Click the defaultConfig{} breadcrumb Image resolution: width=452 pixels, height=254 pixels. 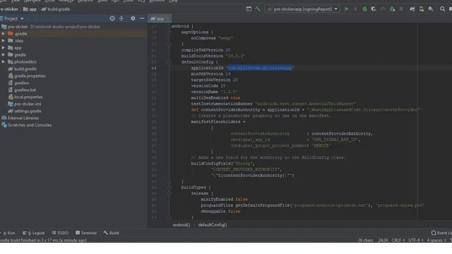pyautogui.click(x=213, y=225)
